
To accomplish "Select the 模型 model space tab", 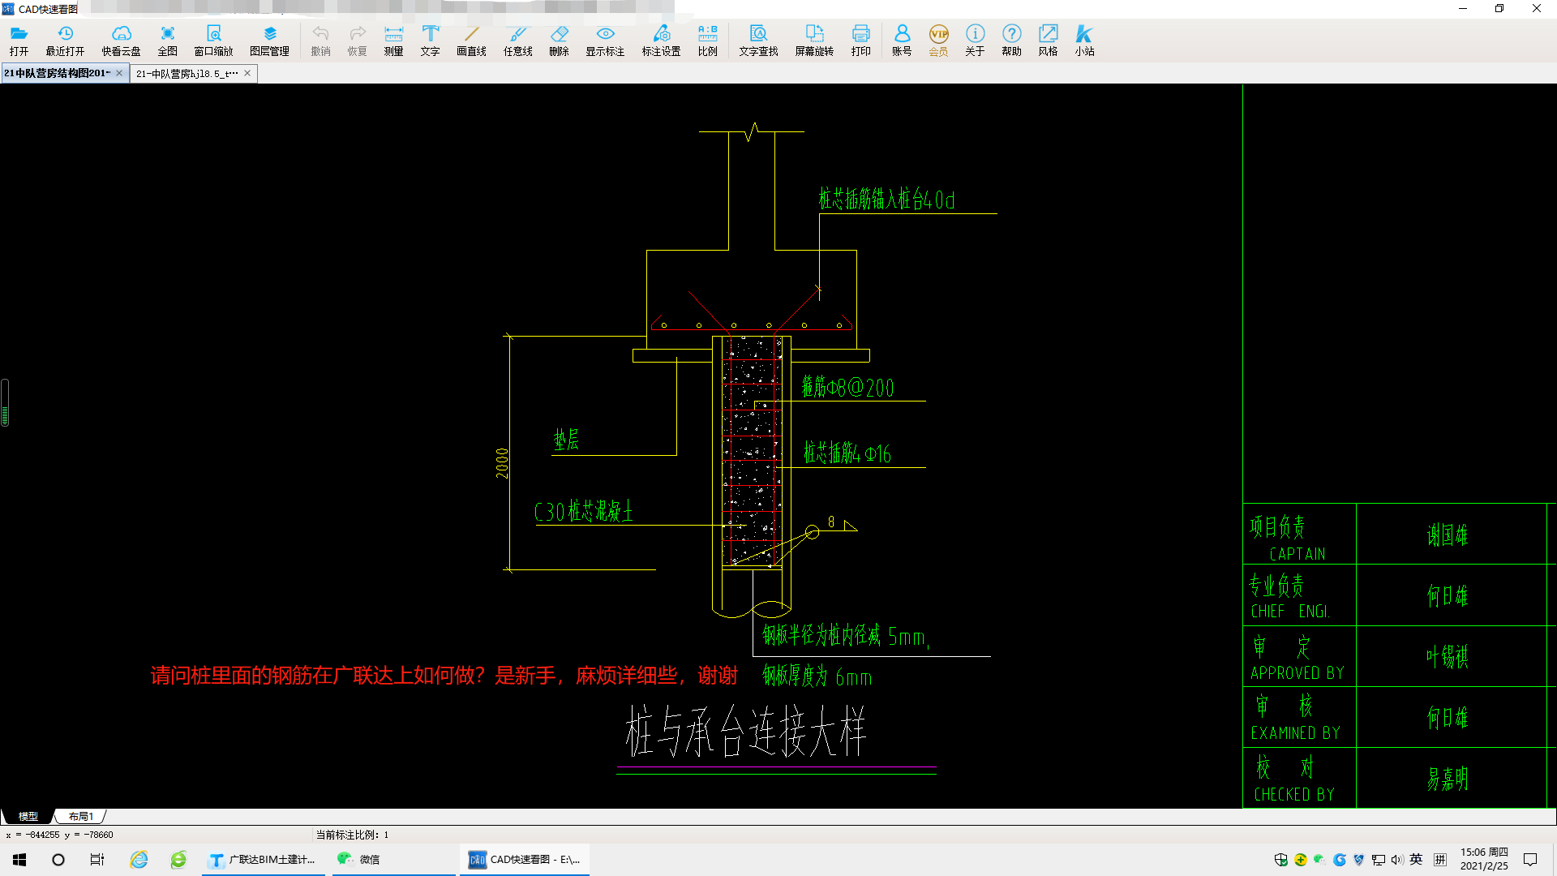I will pos(28,816).
